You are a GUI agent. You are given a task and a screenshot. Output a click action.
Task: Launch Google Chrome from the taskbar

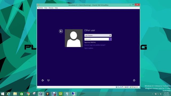[x=28, y=94]
